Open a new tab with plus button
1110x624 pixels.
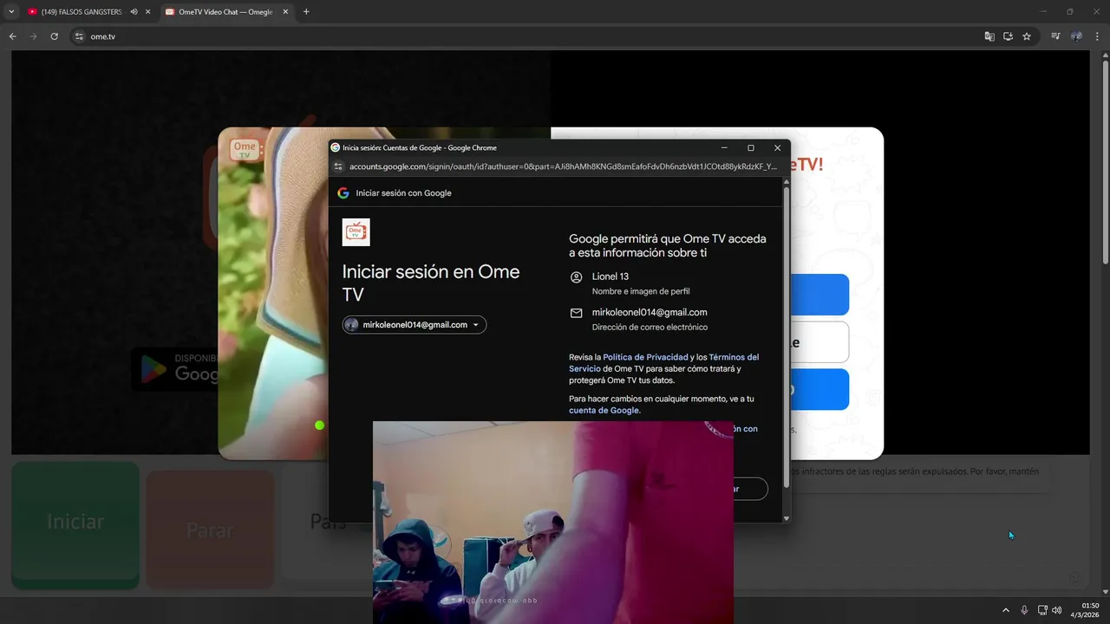pyautogui.click(x=306, y=12)
